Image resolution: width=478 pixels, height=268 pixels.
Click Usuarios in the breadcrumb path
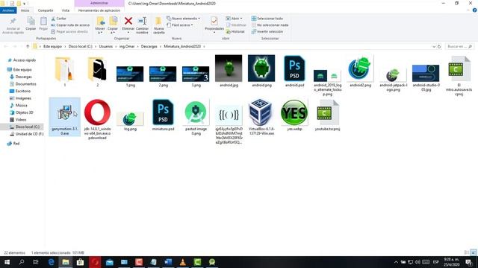click(106, 46)
